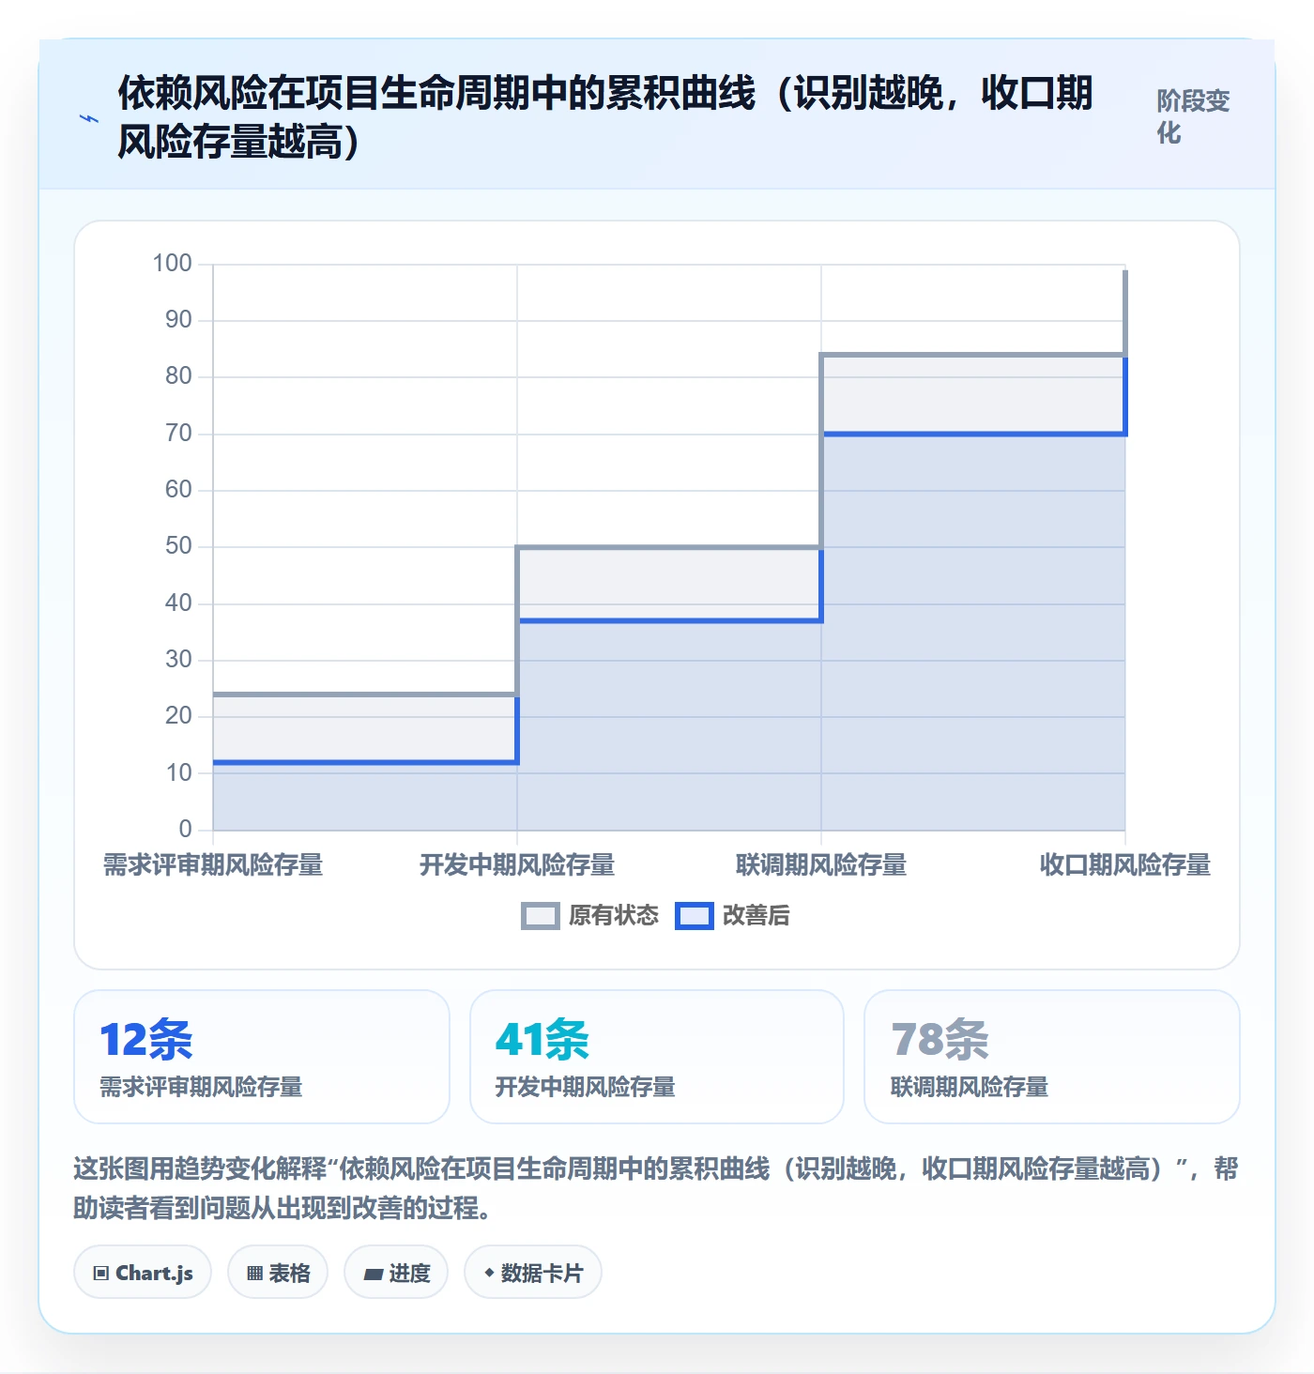Click the x-axis label 开发中期风险存量
Viewport: 1314px width, 1374px height.
517,864
